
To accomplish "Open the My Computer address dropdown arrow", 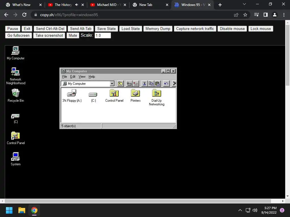I will point(112,84).
